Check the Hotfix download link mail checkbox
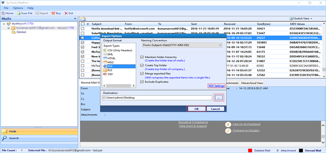This screenshot has height=153, width=326. click(x=83, y=29)
